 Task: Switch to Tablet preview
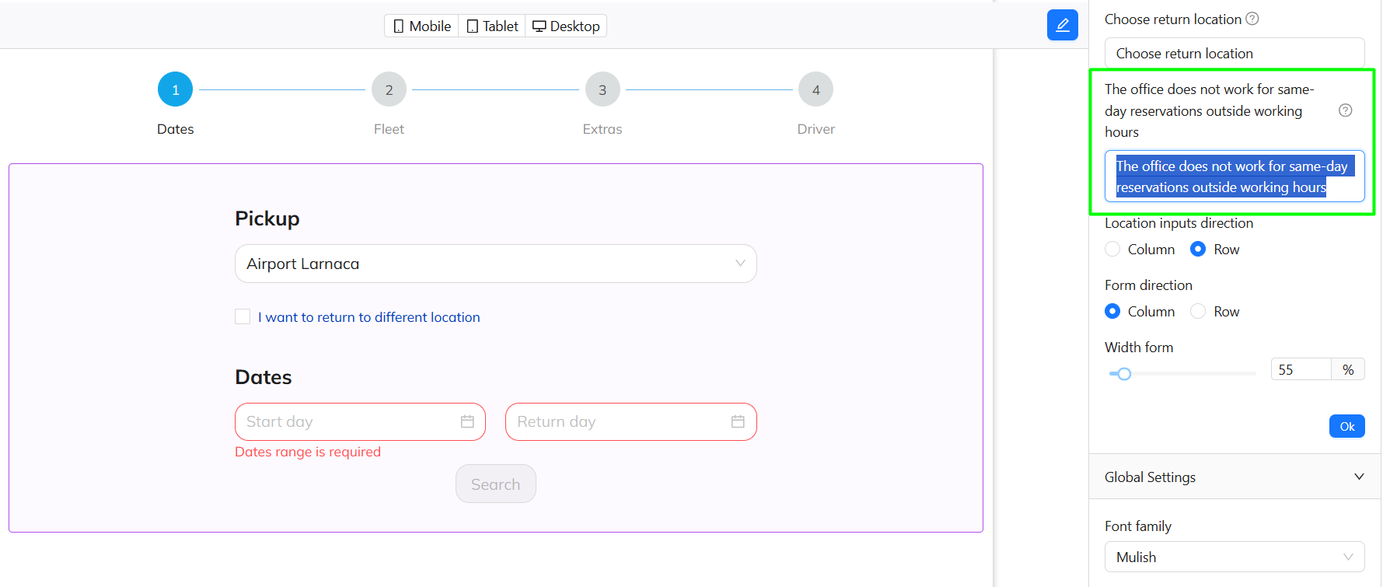492,26
